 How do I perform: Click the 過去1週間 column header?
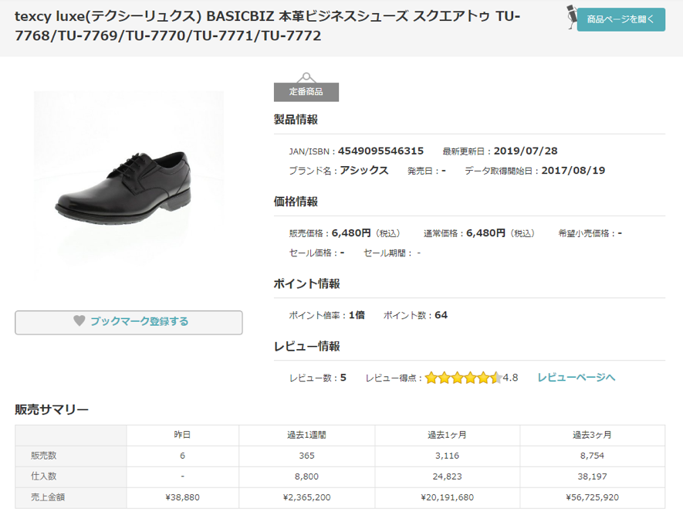[x=306, y=435]
